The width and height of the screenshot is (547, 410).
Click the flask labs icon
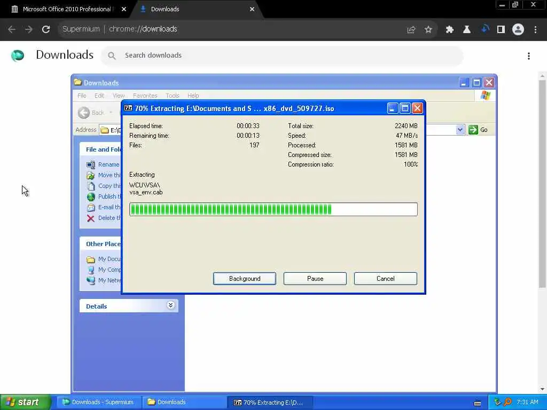(466, 30)
